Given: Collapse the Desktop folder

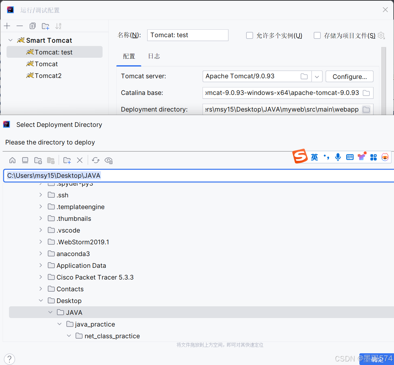Looking at the screenshot, I should coord(41,300).
